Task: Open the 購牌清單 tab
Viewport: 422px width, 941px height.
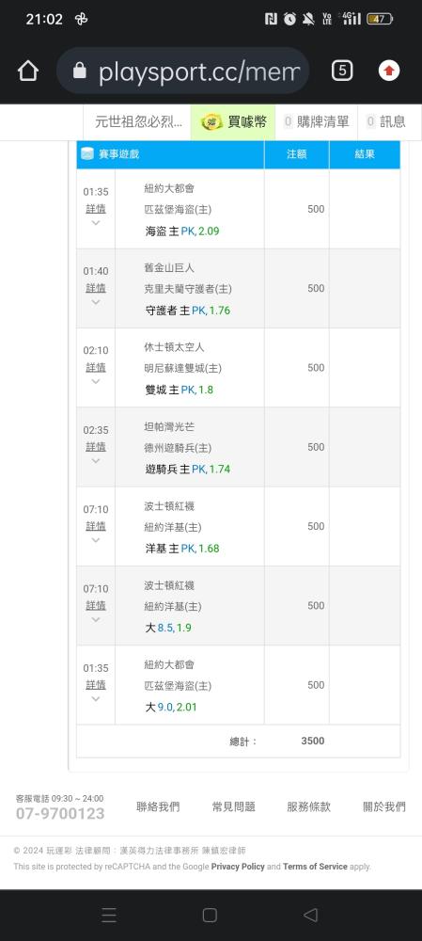Action: coord(317,121)
